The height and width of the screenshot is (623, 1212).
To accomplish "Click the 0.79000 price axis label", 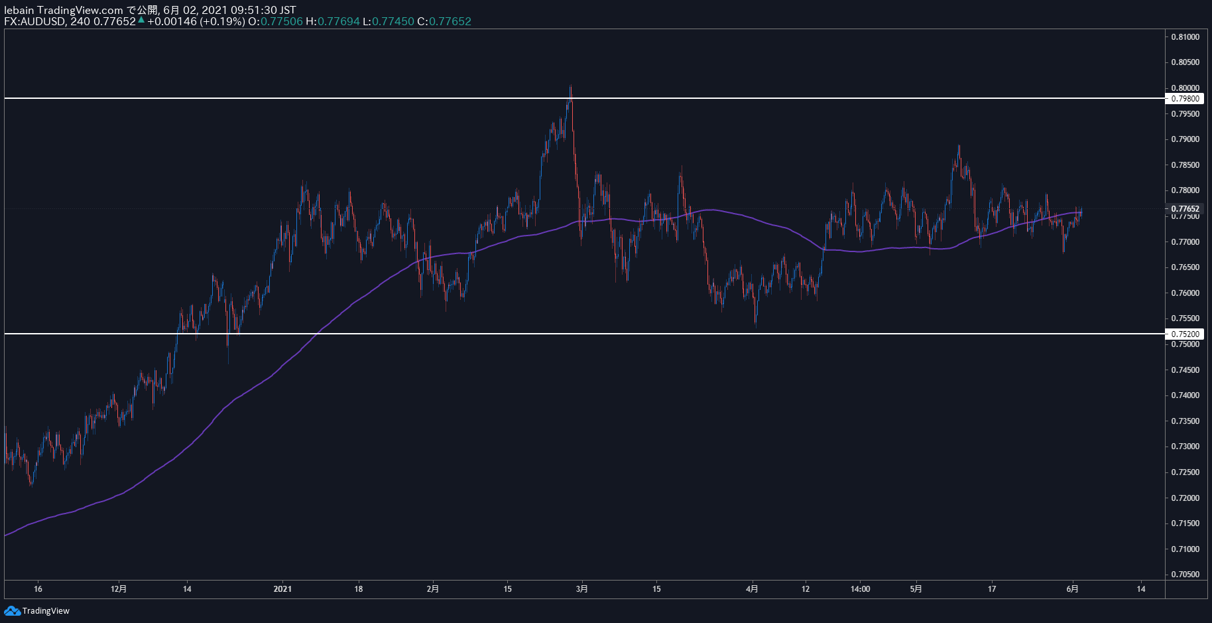I will point(1185,139).
